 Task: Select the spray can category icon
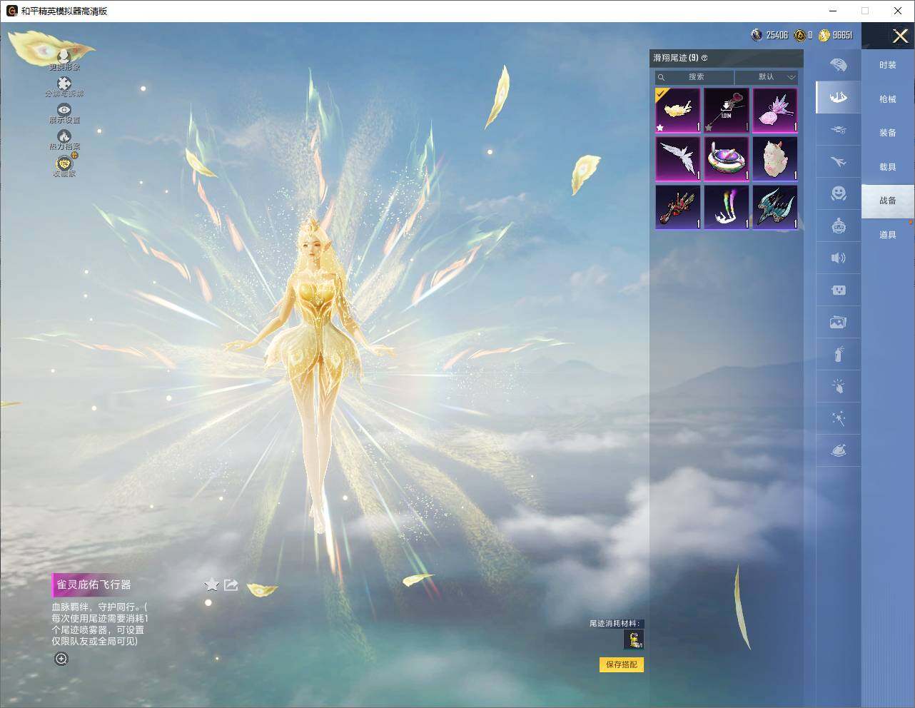click(x=839, y=354)
